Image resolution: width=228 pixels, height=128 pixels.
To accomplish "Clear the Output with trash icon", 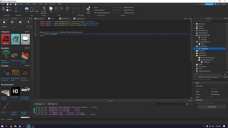I will tap(187, 104).
